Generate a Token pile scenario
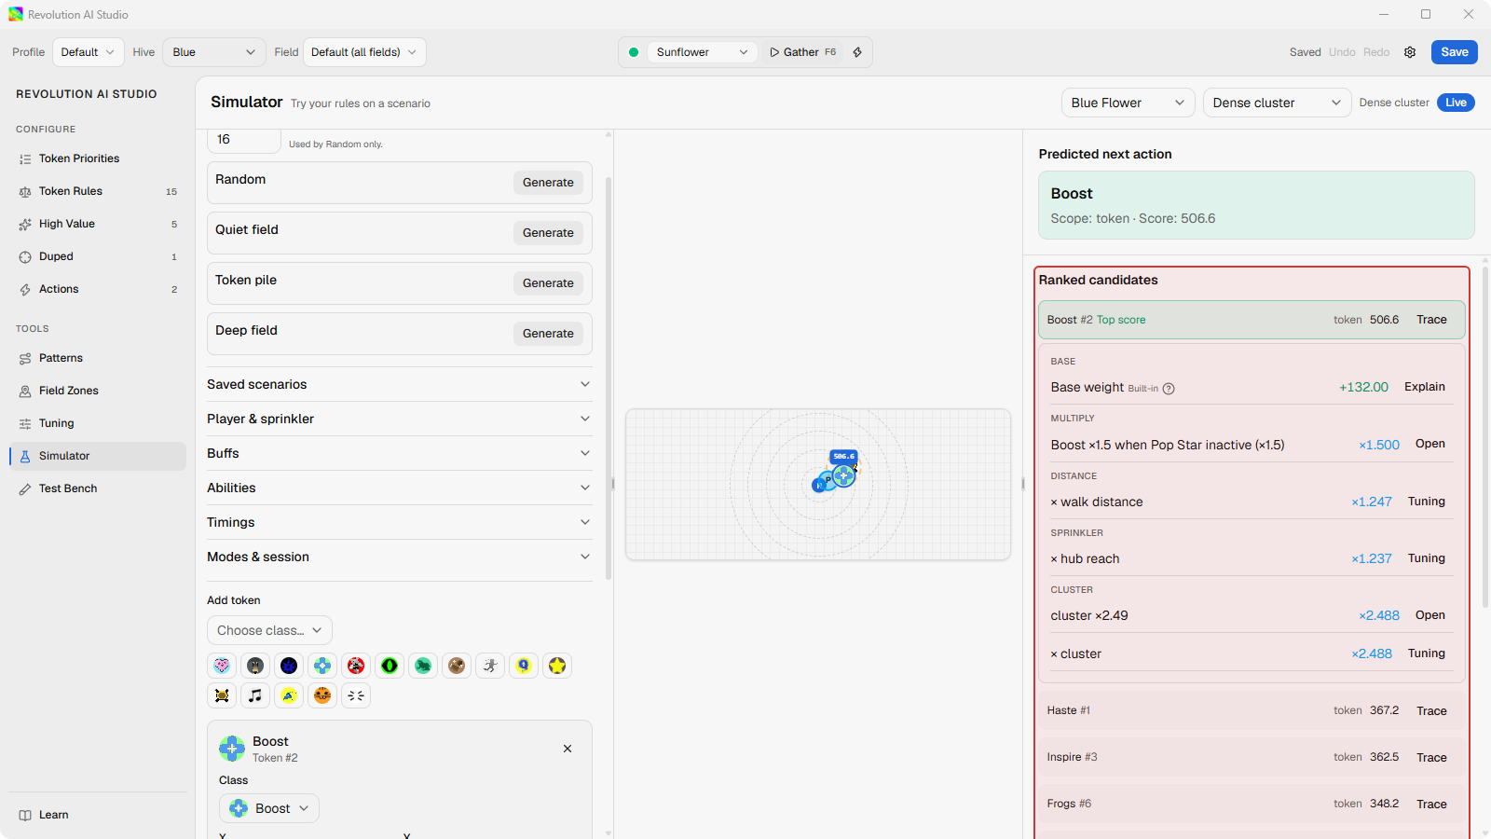 click(548, 283)
